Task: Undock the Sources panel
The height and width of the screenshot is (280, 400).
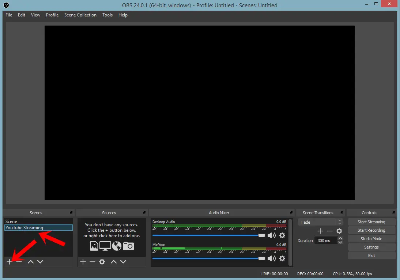Action: point(144,213)
